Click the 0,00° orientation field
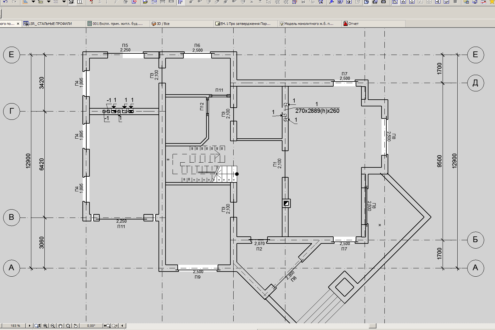The image size is (495, 330). point(91,326)
